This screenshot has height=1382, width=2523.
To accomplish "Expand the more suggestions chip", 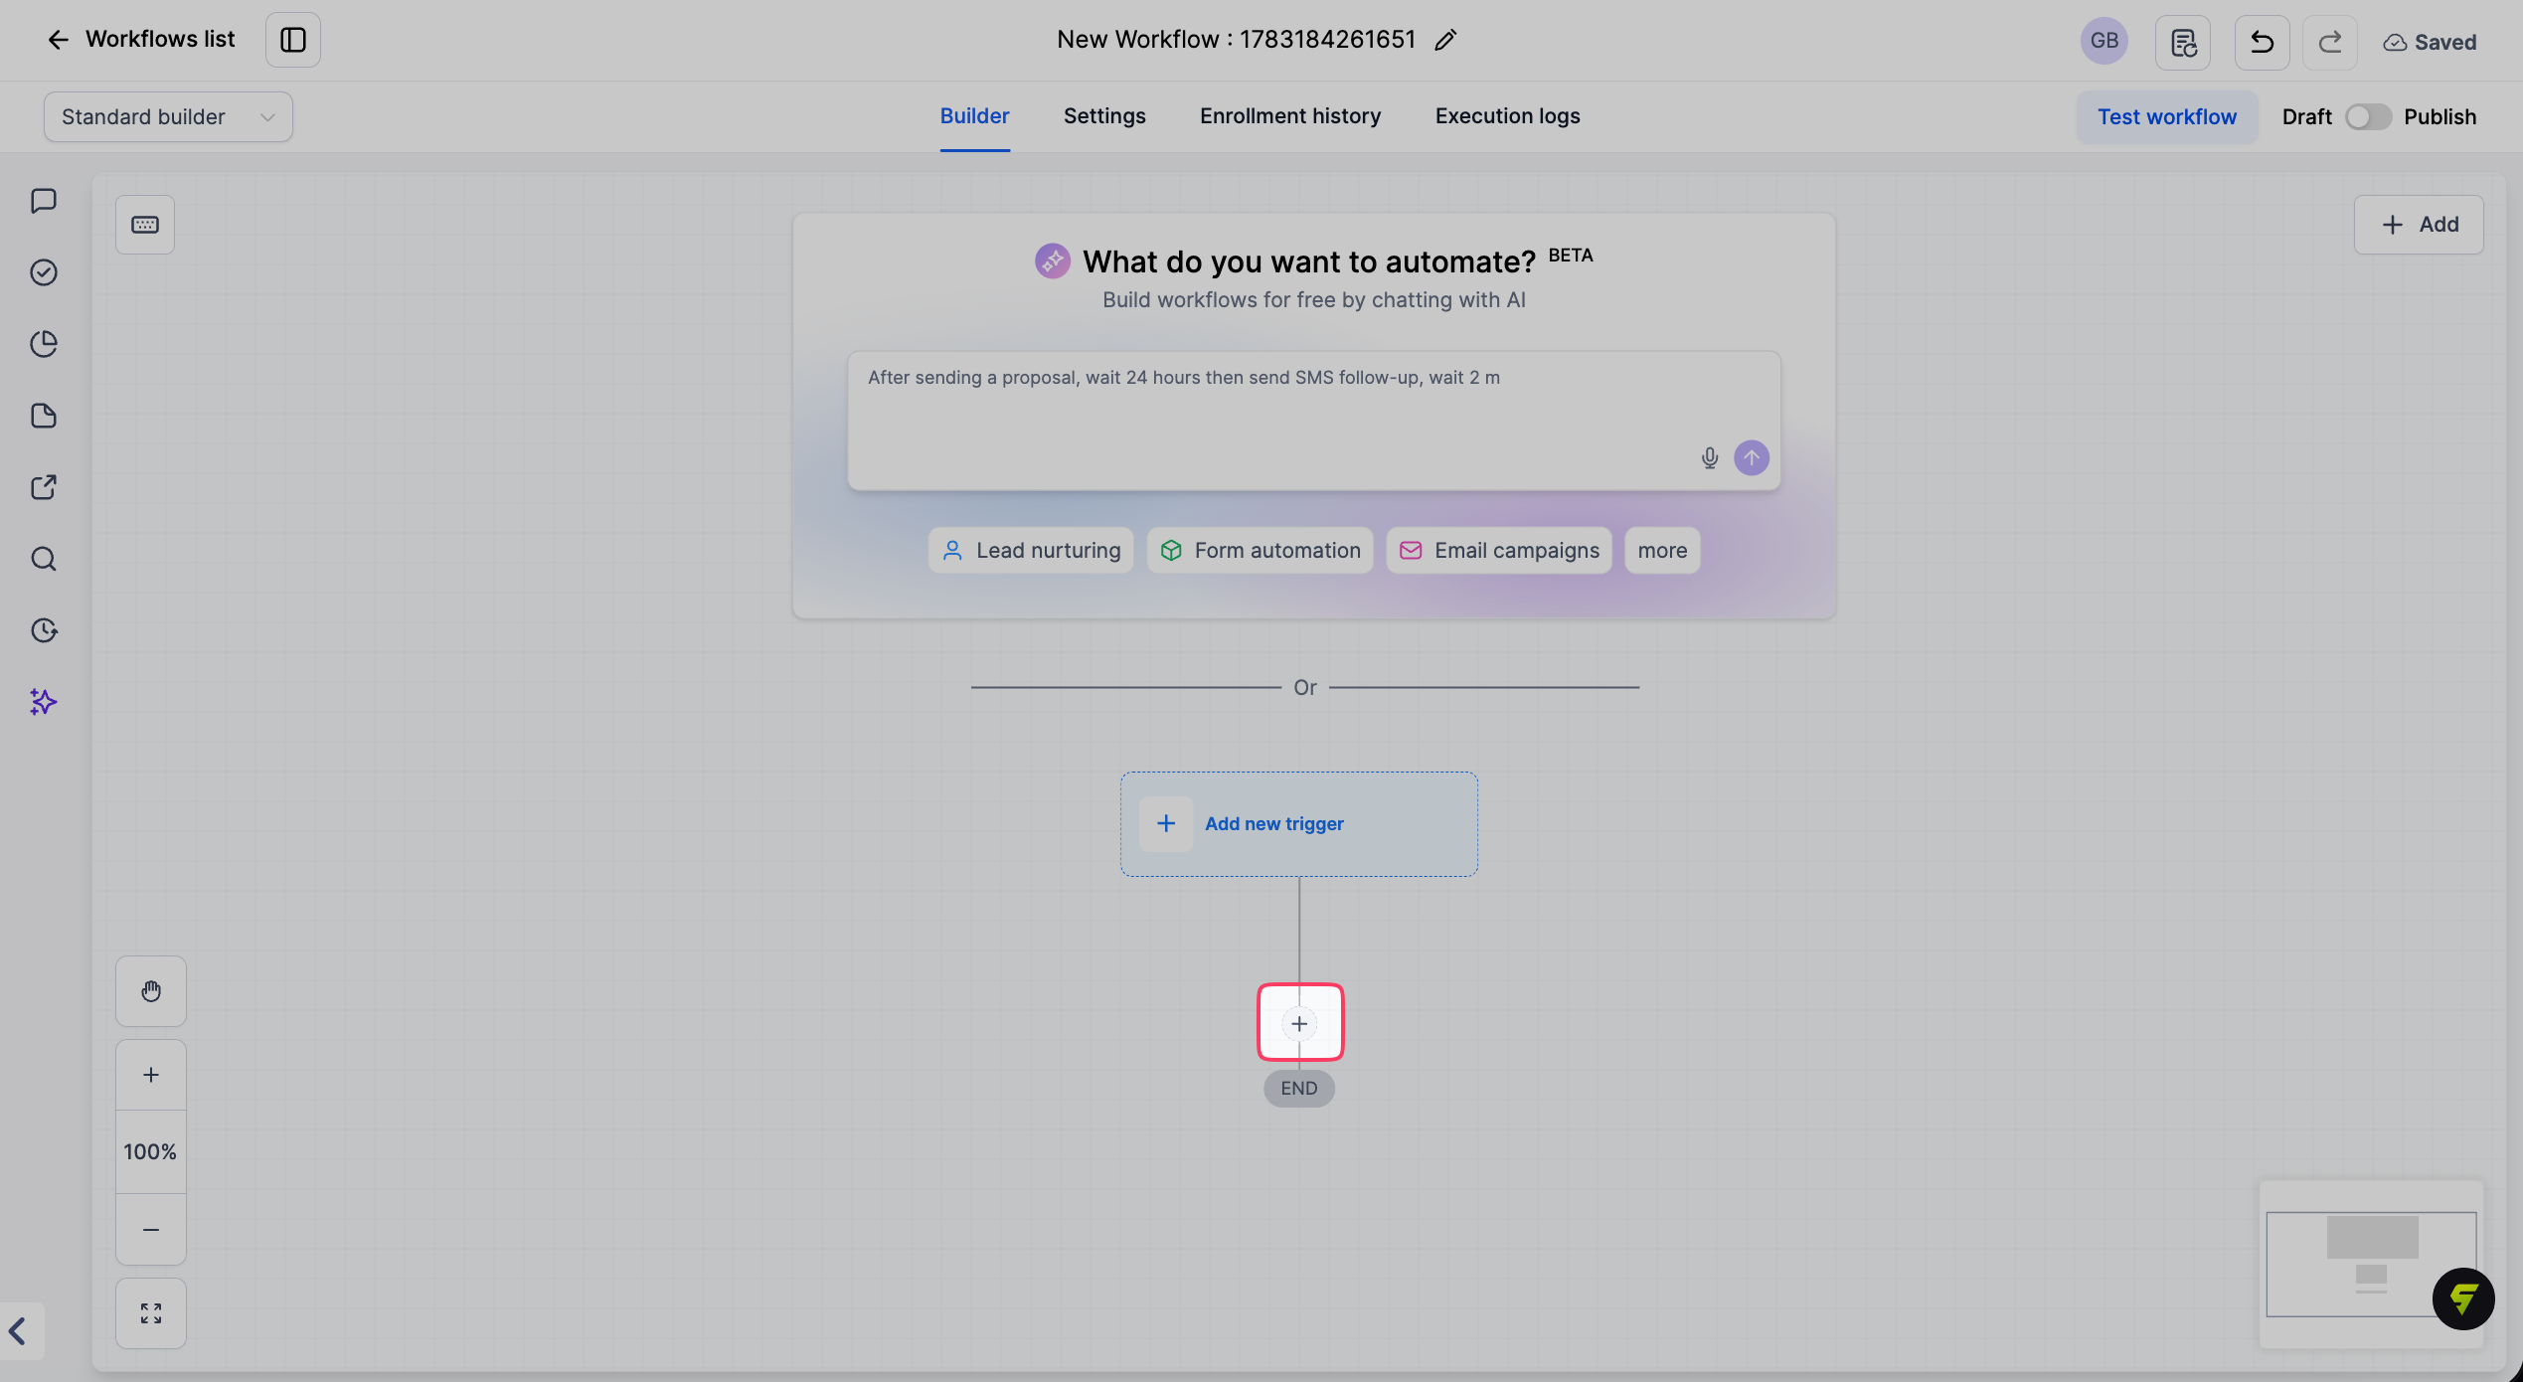I will [1662, 550].
